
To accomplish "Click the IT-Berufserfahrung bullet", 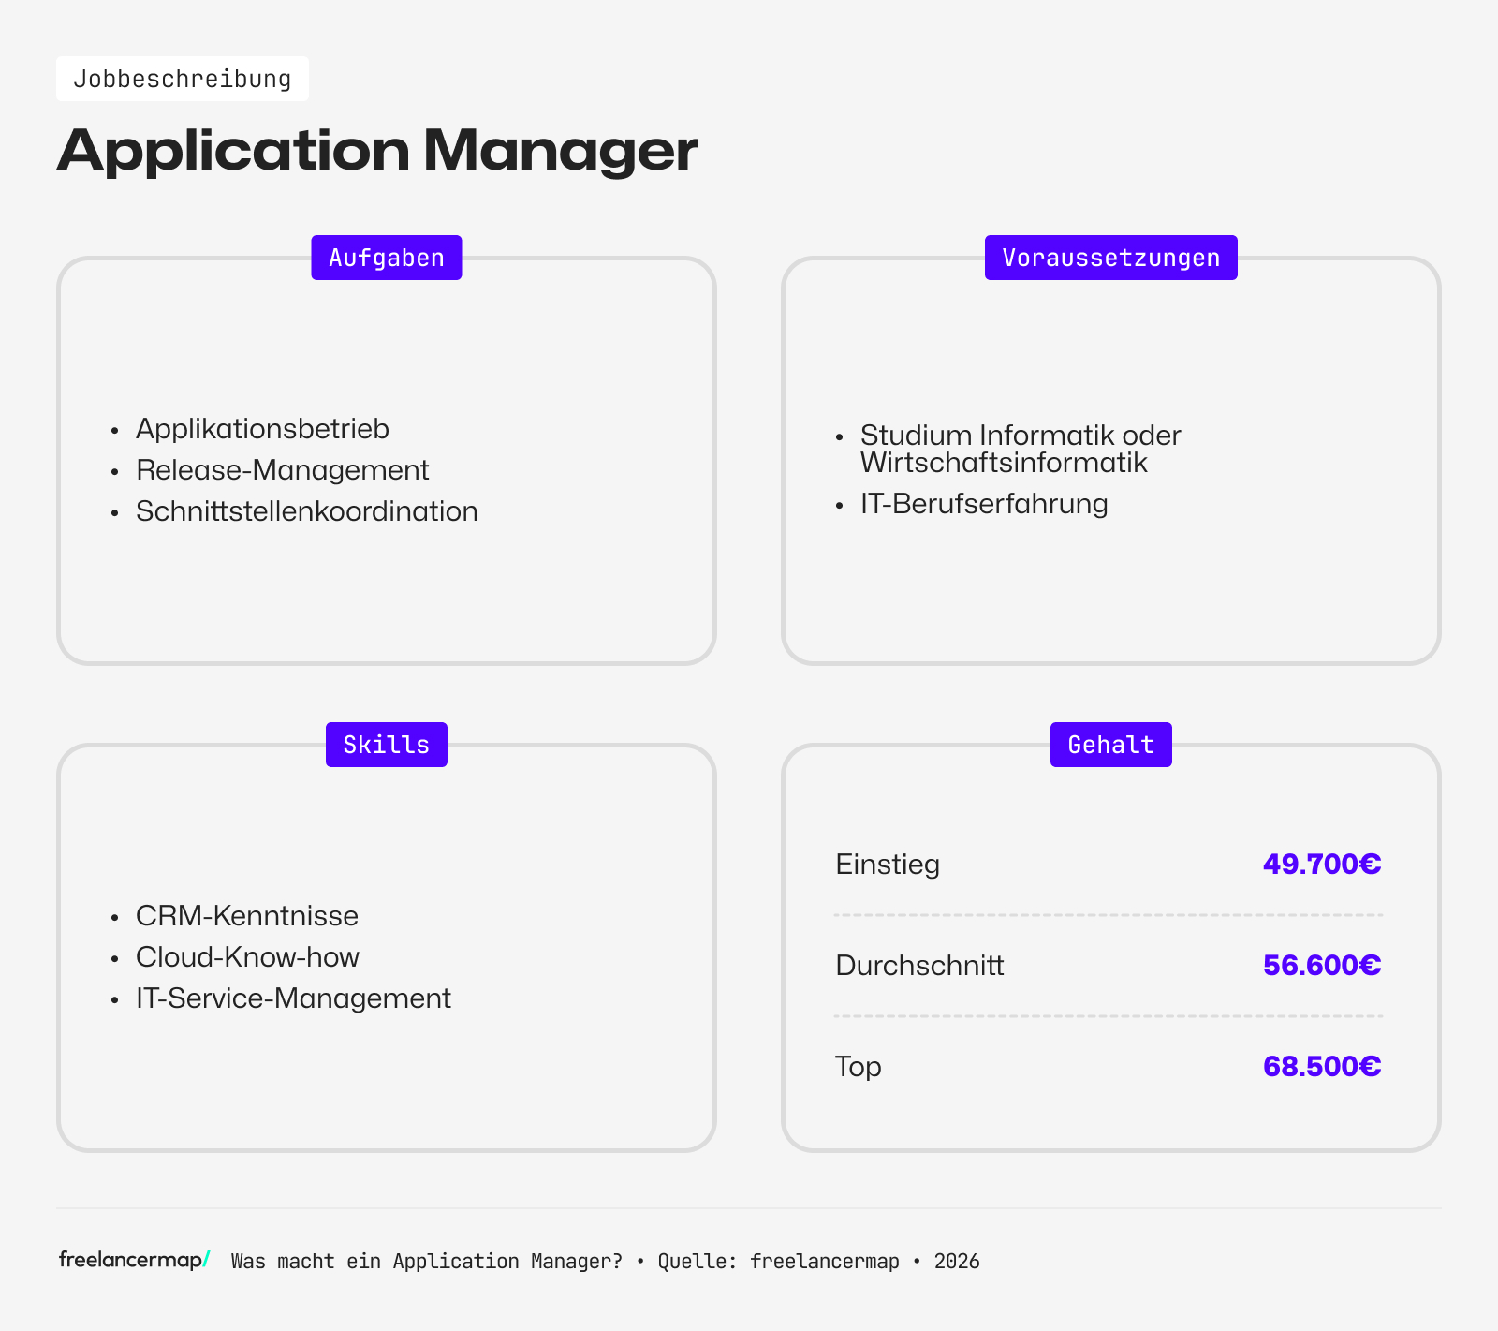I will [984, 504].
